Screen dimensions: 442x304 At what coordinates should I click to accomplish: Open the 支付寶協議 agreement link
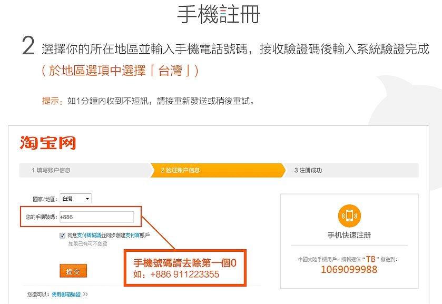pyautogui.click(x=89, y=235)
